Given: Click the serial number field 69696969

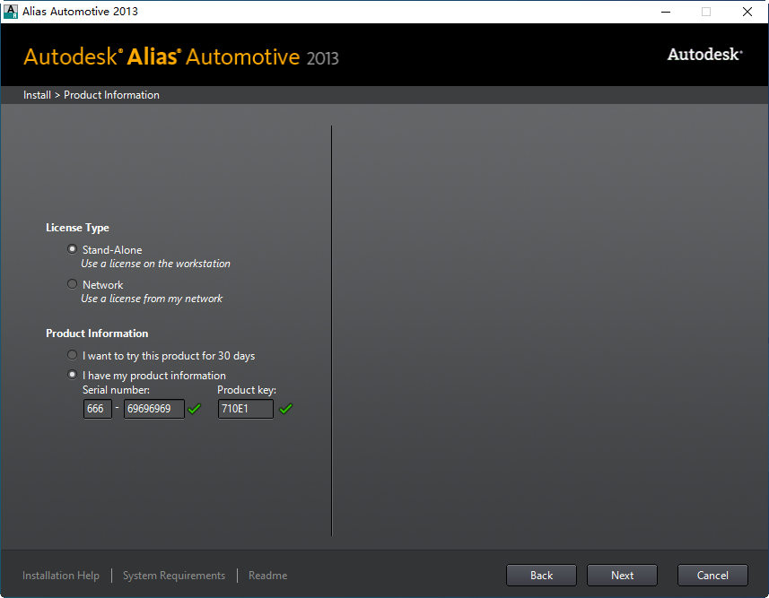Looking at the screenshot, I should [154, 409].
